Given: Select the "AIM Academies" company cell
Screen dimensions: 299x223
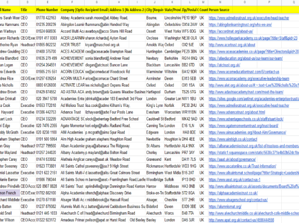Looking at the screenshot, I should point(72,132).
